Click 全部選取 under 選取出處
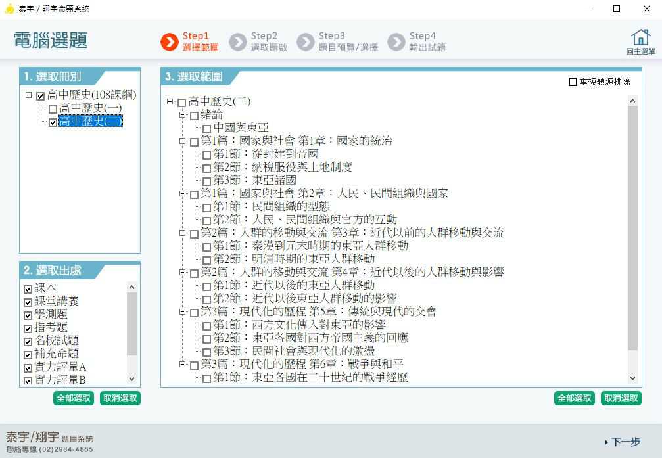 coord(74,398)
